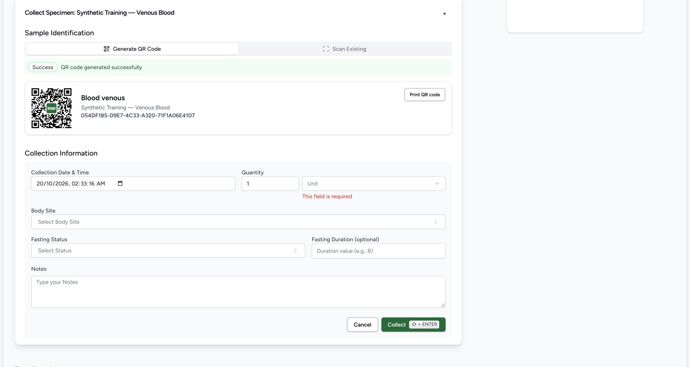This screenshot has height=367, width=690.
Task: Click the back arrow icon beside specimen title
Action: click(444, 14)
